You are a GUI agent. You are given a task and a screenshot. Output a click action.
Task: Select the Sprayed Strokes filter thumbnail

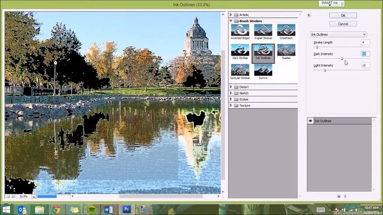240,70
